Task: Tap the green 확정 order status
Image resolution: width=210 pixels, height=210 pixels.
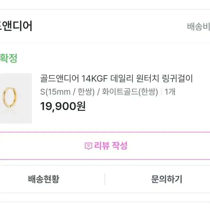Action: (9, 58)
